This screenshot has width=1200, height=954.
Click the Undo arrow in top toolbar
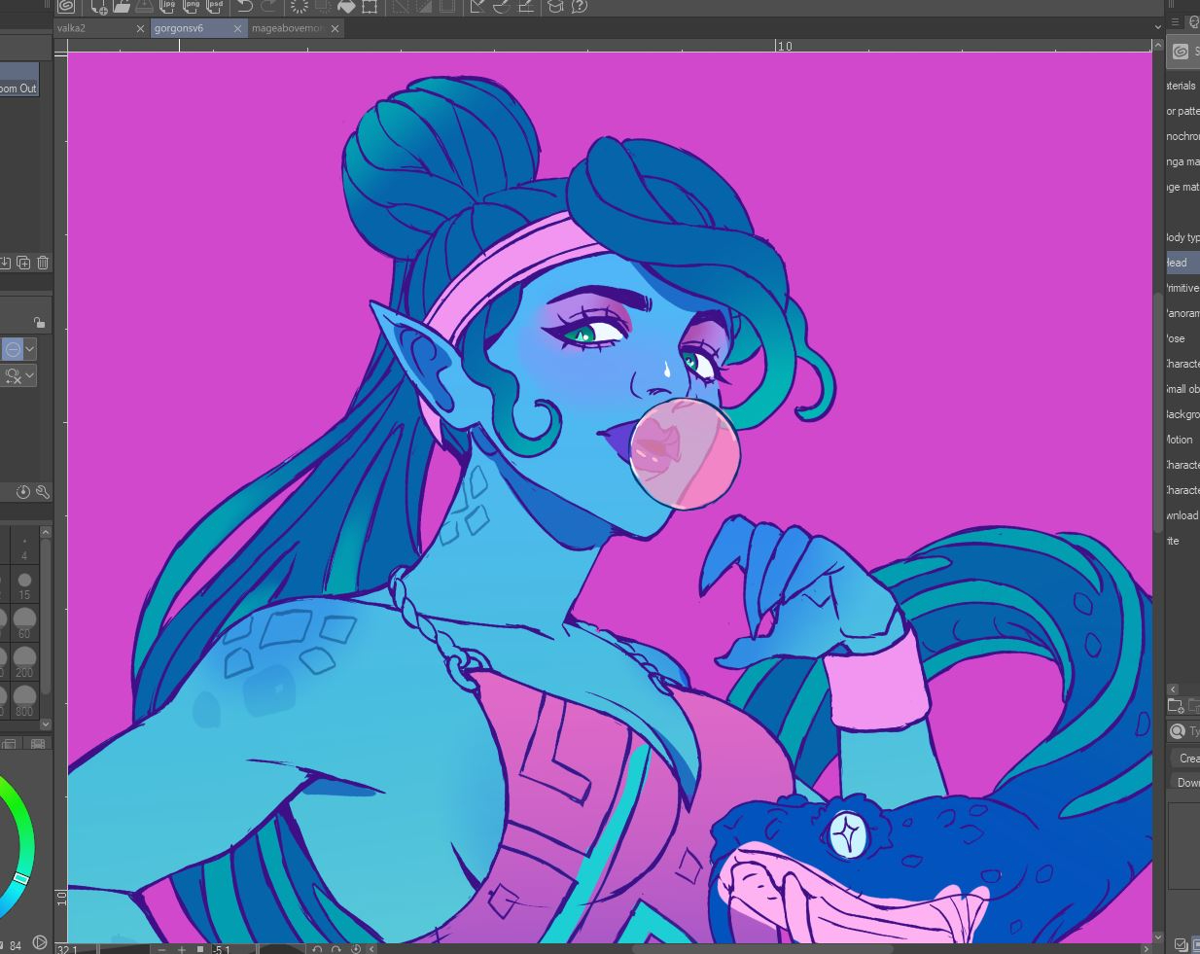pos(245,6)
